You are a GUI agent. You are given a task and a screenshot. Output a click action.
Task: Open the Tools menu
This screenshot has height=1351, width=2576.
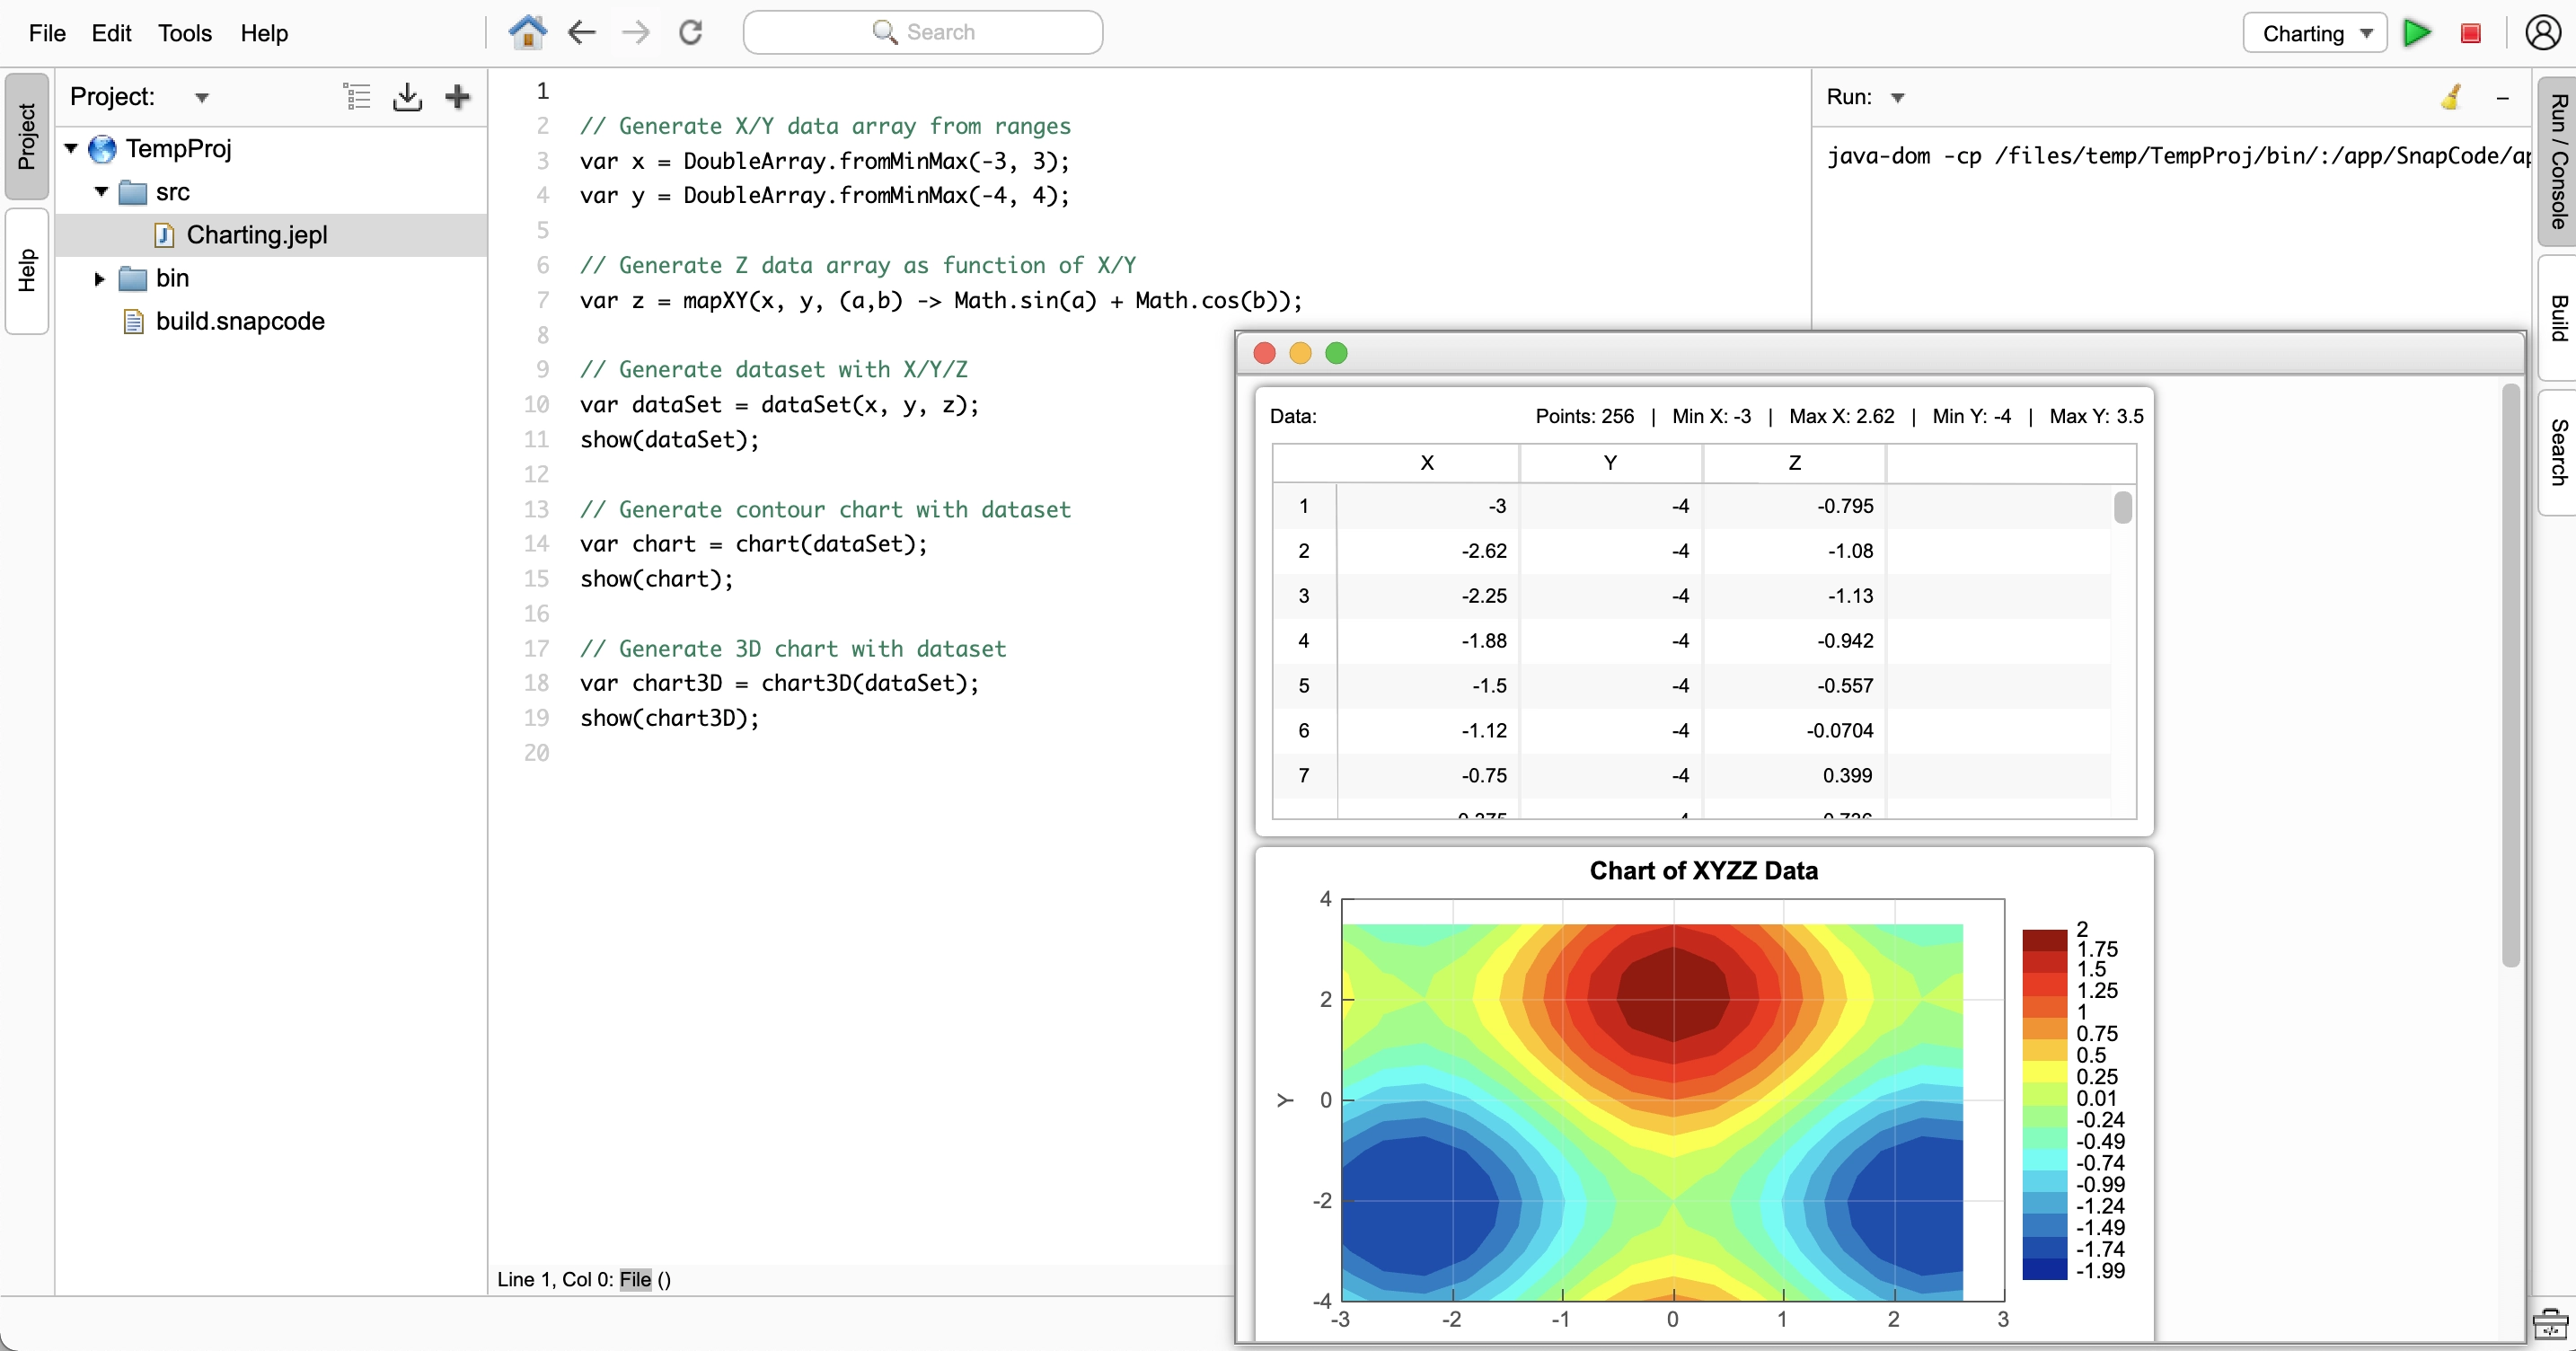[184, 33]
